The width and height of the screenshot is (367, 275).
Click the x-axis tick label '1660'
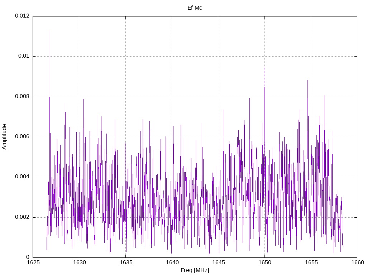click(357, 262)
